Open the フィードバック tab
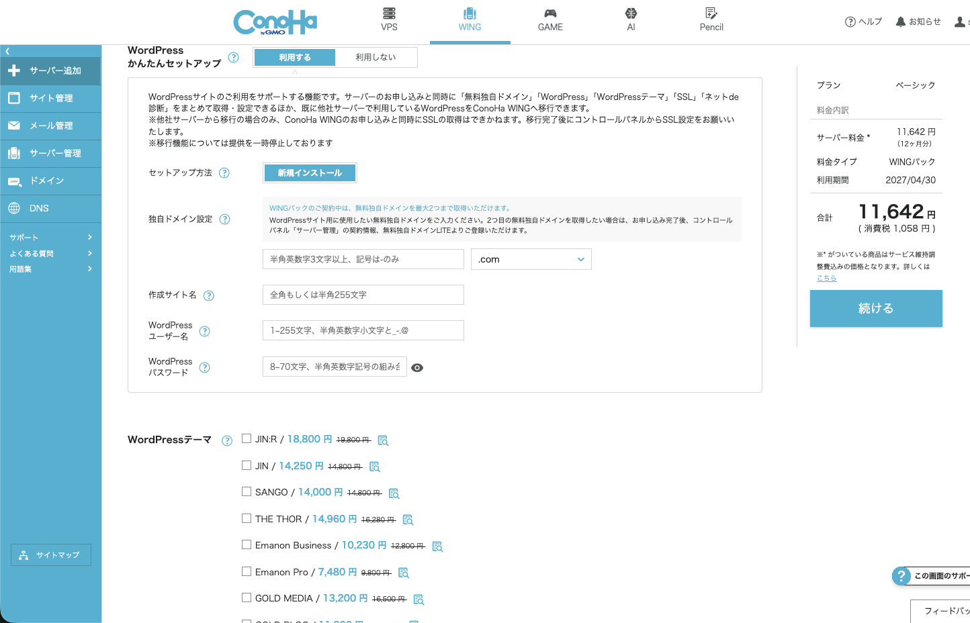970x623 pixels. [x=940, y=611]
